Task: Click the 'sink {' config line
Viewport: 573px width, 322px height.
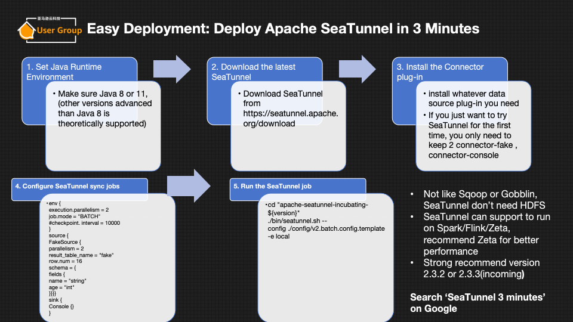Action: (x=55, y=300)
